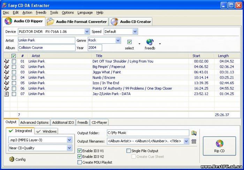Open the Speed dropdown
The height and width of the screenshot is (170, 244).
point(135,32)
